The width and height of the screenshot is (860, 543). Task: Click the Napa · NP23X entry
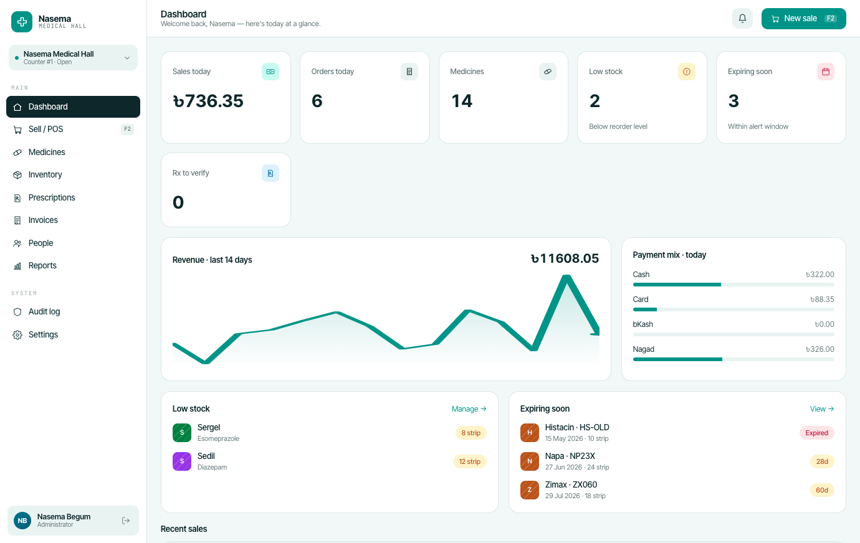pyautogui.click(x=677, y=461)
